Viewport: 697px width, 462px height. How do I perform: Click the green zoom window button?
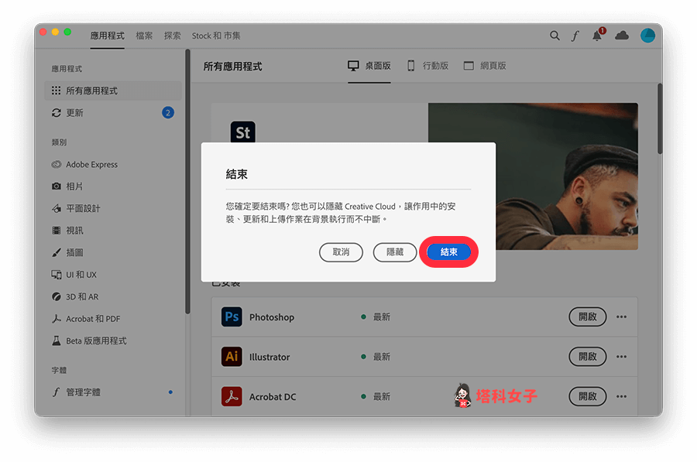click(67, 32)
